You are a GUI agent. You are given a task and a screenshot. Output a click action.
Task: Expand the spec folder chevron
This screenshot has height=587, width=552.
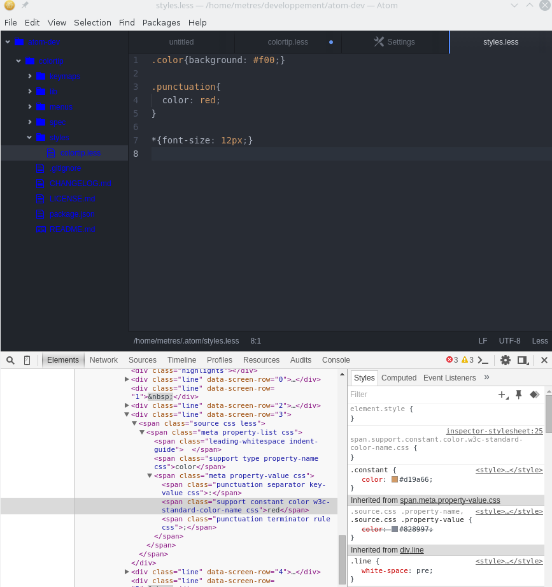(29, 122)
